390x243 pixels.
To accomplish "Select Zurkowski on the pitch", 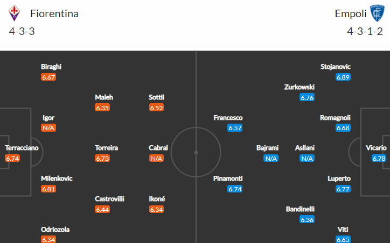I will click(x=300, y=87).
